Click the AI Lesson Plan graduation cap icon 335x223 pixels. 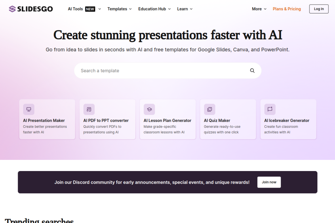tap(149, 109)
